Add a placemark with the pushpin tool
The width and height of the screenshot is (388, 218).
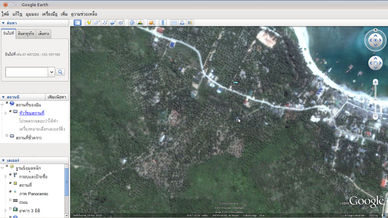pos(89,23)
